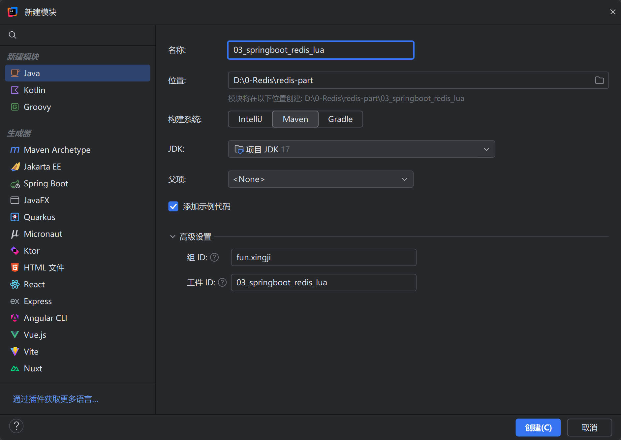621x440 pixels.
Task: Click the 组 ID input field
Action: [324, 257]
